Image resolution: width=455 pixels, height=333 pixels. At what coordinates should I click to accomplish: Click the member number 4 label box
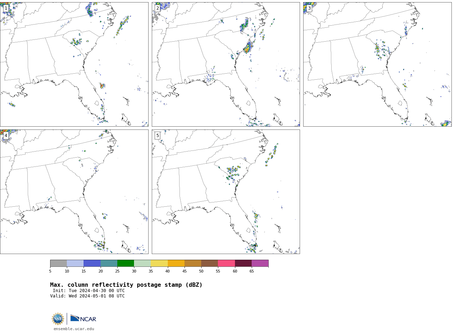6,136
